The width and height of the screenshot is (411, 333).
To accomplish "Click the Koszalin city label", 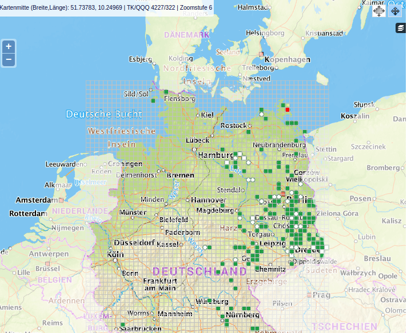I will pyautogui.click(x=356, y=116).
